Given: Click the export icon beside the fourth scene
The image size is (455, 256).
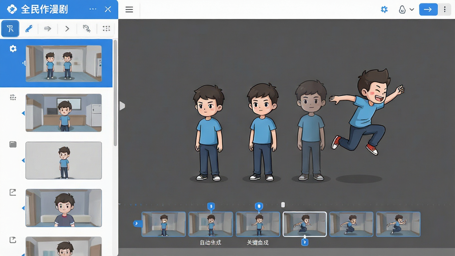Looking at the screenshot, I should (13, 192).
